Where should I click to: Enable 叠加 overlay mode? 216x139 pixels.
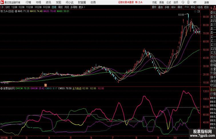tap(161, 7)
